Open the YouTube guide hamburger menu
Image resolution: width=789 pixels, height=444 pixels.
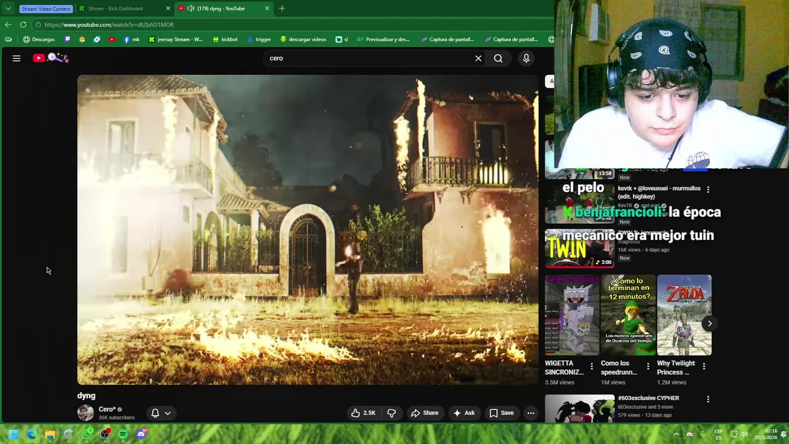coord(17,58)
